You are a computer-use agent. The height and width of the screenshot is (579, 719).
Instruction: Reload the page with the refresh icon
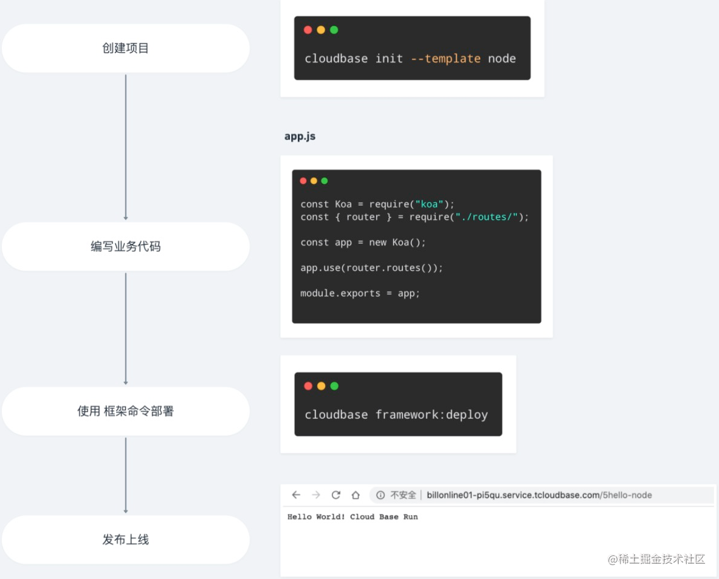335,495
